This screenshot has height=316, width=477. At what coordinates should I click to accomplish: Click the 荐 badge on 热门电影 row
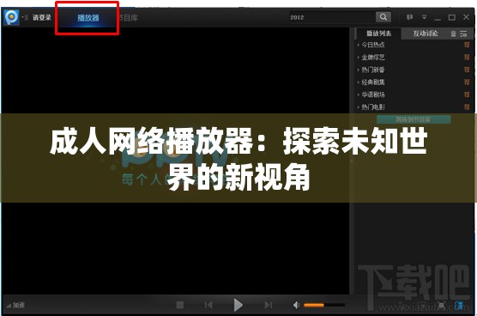467,107
